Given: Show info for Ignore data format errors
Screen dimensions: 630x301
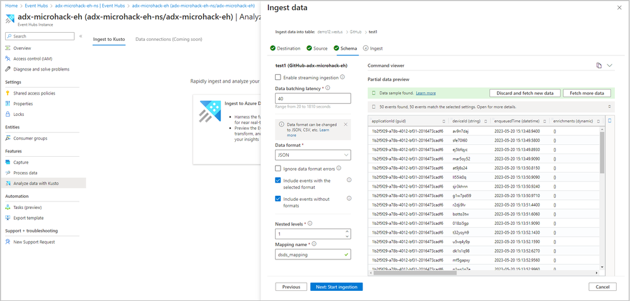Looking at the screenshot, I should [x=339, y=168].
